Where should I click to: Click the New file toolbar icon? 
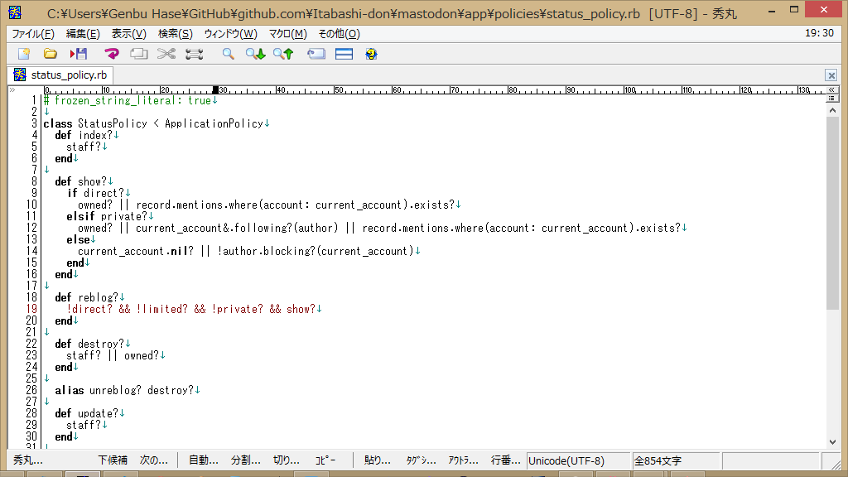click(x=23, y=54)
